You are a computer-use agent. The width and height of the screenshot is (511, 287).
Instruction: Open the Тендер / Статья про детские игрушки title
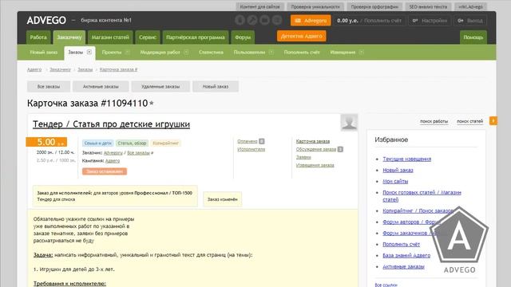click(111, 124)
